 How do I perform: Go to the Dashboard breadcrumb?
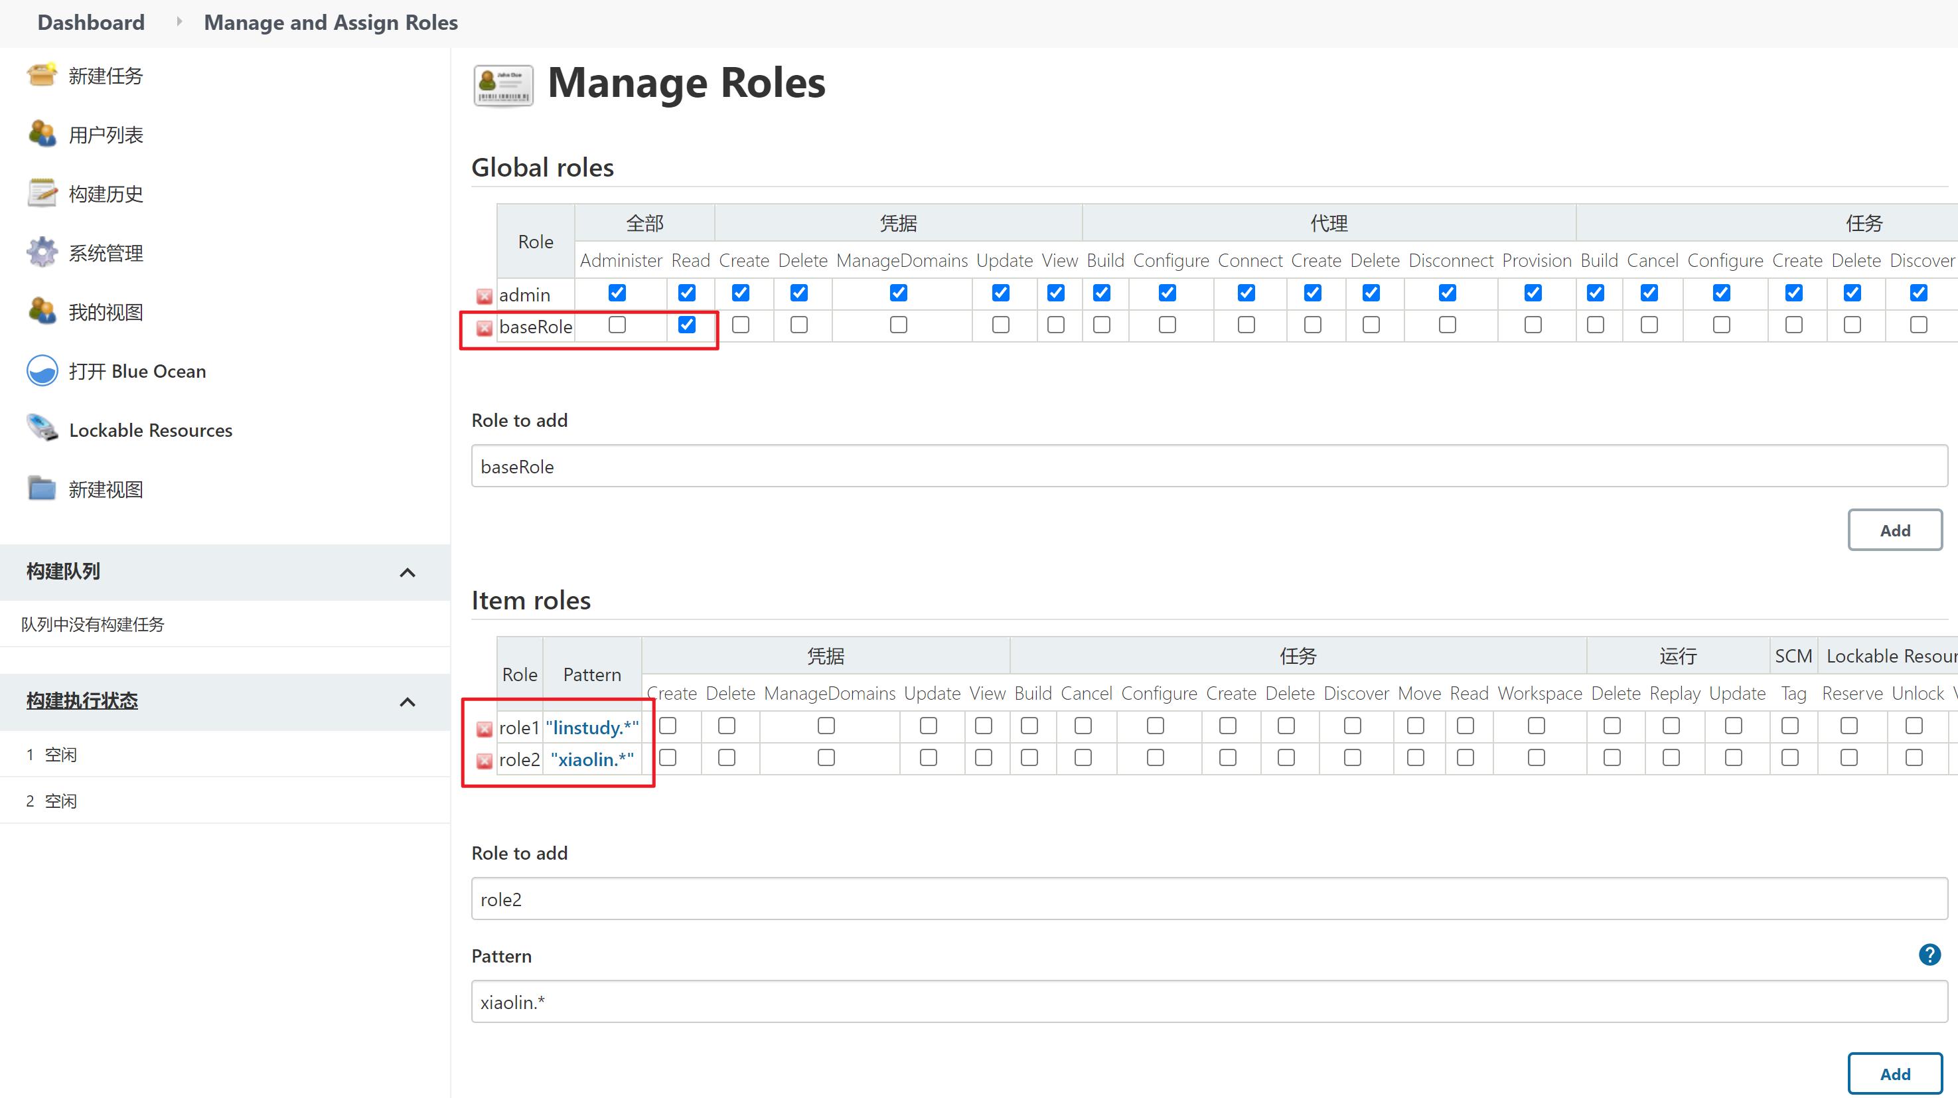pos(91,22)
